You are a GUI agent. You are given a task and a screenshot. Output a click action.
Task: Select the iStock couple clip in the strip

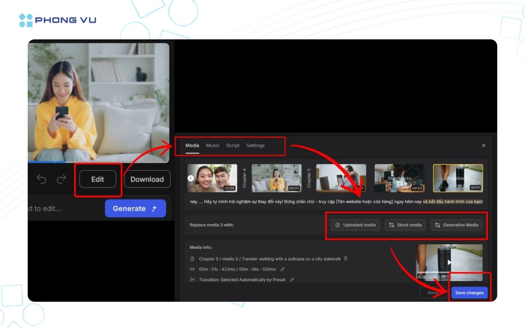click(x=212, y=178)
